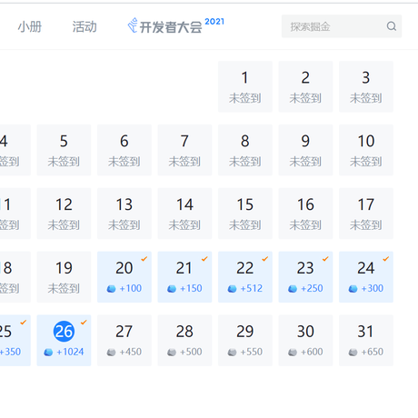Select calendar day 5
The height and width of the screenshot is (418, 418).
tap(64, 150)
